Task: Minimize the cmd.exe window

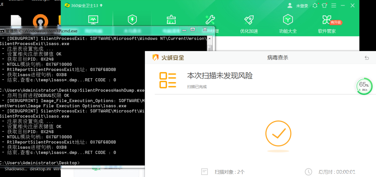Action: tap(184, 30)
